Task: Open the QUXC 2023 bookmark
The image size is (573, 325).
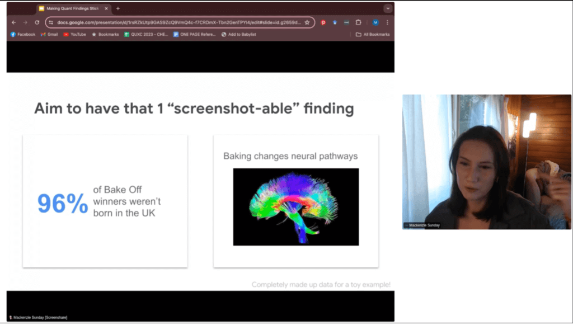Action: pos(146,34)
